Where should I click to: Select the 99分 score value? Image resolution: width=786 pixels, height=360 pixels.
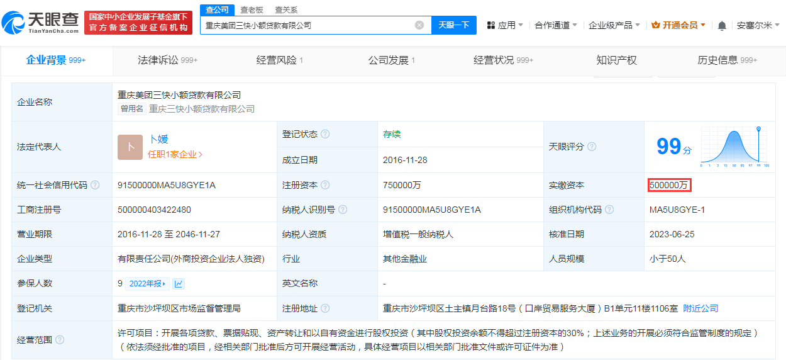pyautogui.click(x=673, y=147)
